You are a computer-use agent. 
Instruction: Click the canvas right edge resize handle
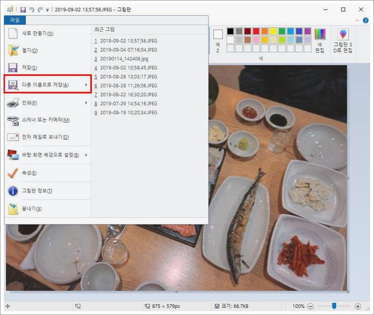click(x=348, y=178)
